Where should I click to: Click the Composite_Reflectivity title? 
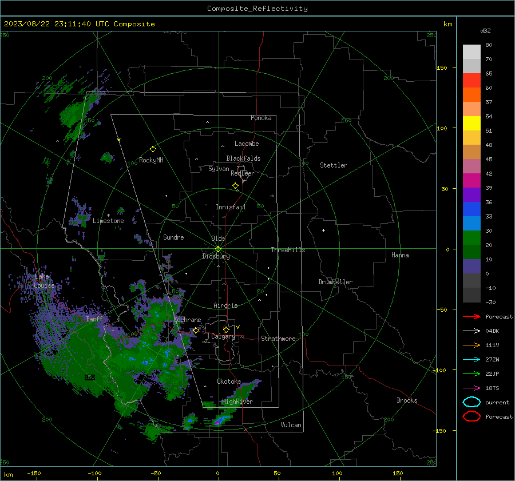tap(257, 9)
